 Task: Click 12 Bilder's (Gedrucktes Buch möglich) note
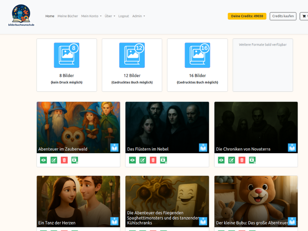132,82
